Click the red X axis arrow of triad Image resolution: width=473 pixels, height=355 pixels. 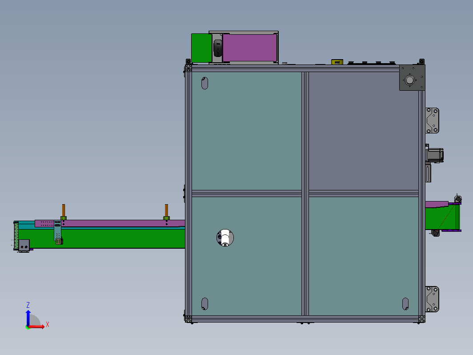[36, 327]
